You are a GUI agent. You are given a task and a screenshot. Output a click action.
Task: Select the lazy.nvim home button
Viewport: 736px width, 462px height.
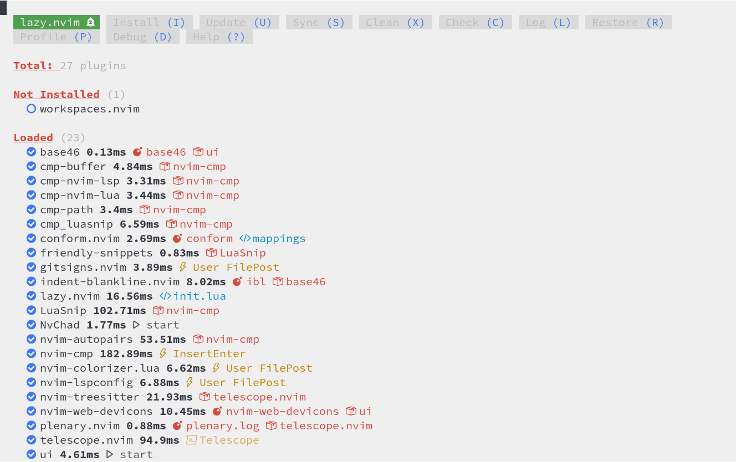point(57,23)
